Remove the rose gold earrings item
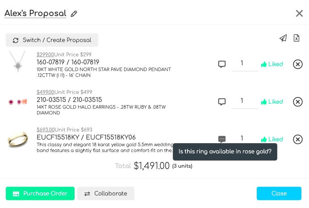The height and width of the screenshot is (208, 309). tap(297, 102)
